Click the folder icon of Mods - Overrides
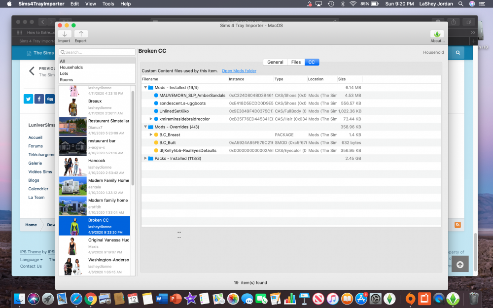The height and width of the screenshot is (308, 493). (x=150, y=127)
